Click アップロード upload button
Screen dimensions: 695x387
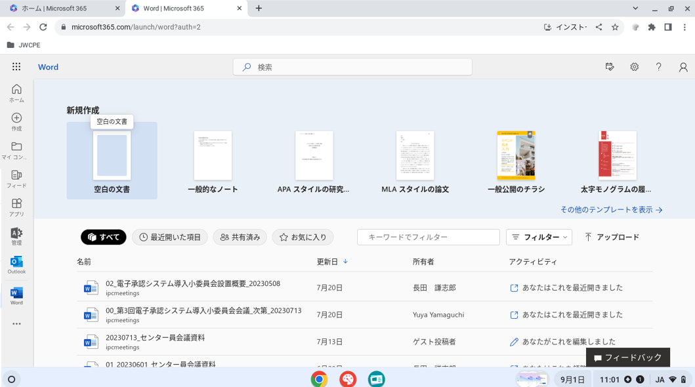[x=612, y=237]
